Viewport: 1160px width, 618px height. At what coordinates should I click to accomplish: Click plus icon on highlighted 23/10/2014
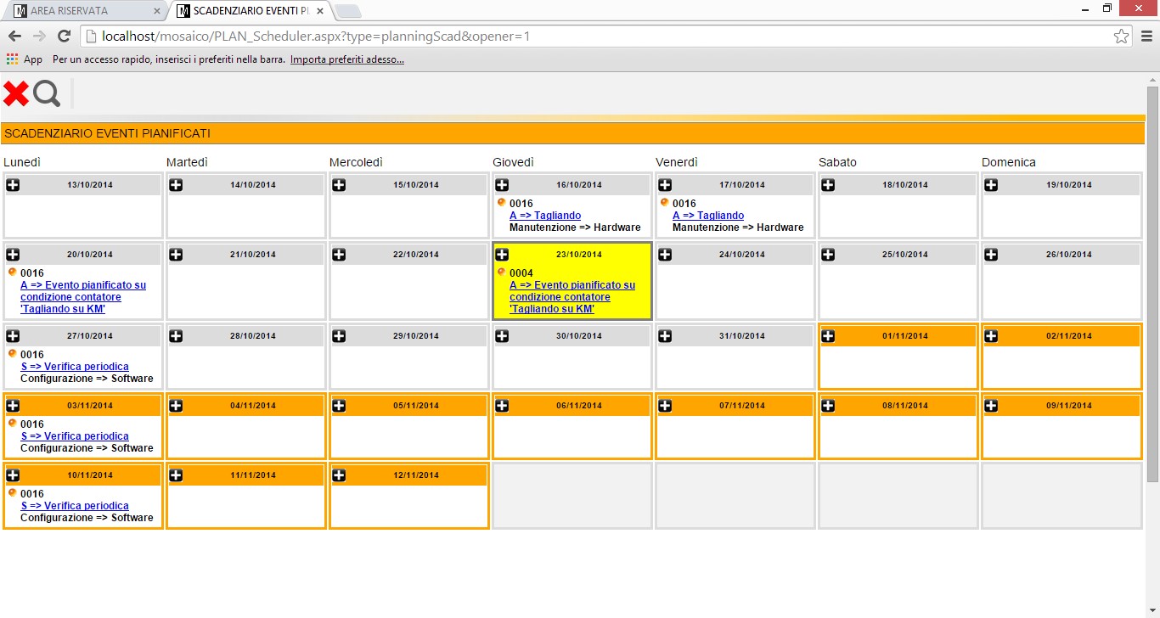coord(502,255)
